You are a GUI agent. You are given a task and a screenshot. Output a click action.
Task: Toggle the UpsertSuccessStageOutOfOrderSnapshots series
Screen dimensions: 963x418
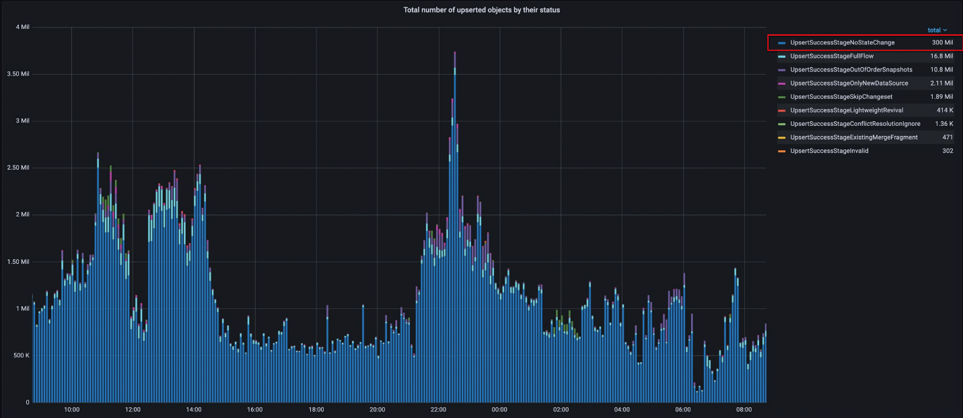click(851, 69)
